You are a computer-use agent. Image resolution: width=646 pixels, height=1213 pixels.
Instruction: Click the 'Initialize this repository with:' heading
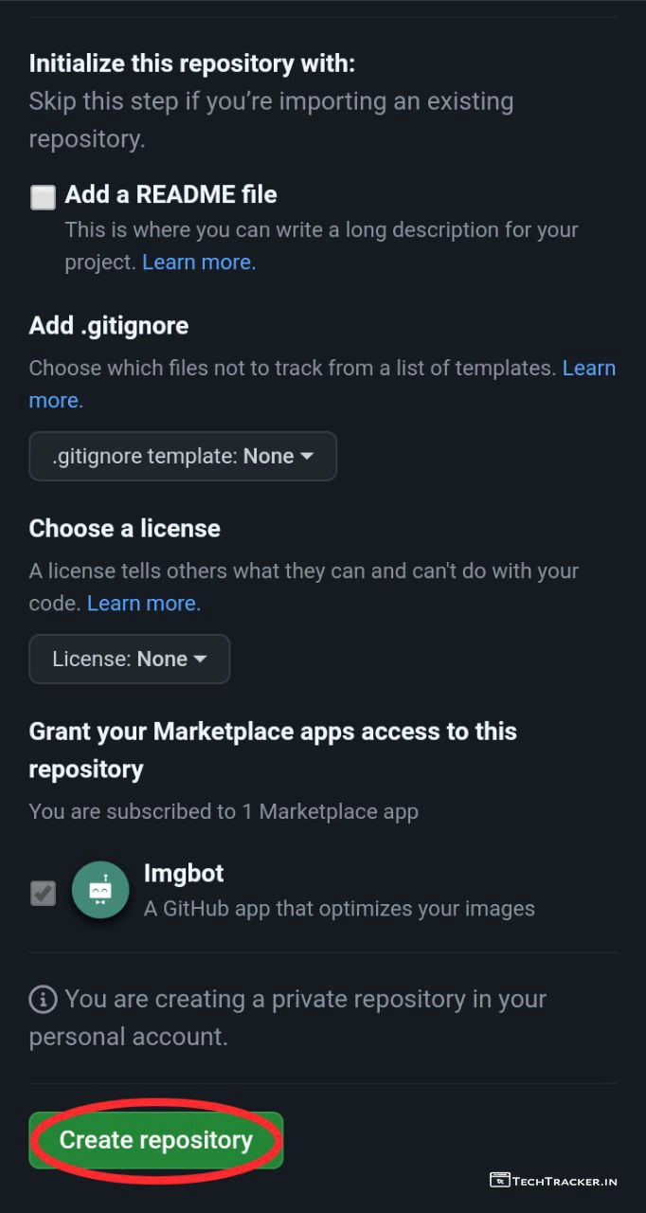click(191, 63)
